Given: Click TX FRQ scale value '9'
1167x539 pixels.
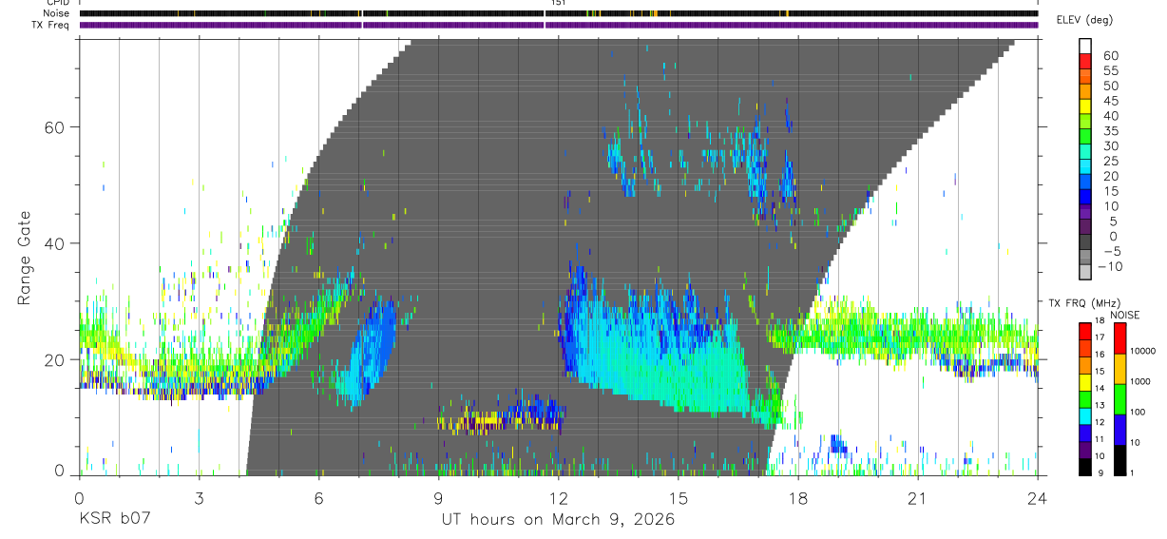Looking at the screenshot, I should tap(1099, 473).
